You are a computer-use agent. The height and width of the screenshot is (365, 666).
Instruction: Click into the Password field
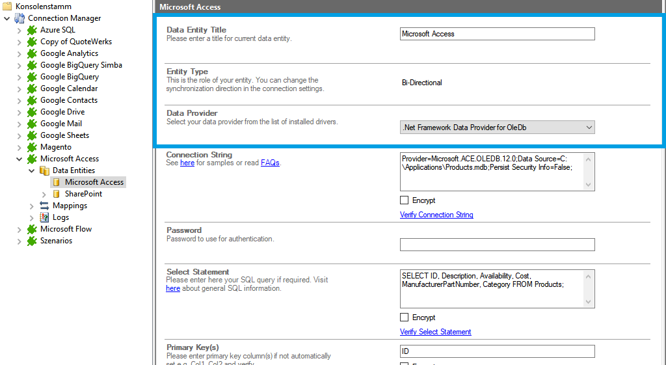click(x=497, y=245)
